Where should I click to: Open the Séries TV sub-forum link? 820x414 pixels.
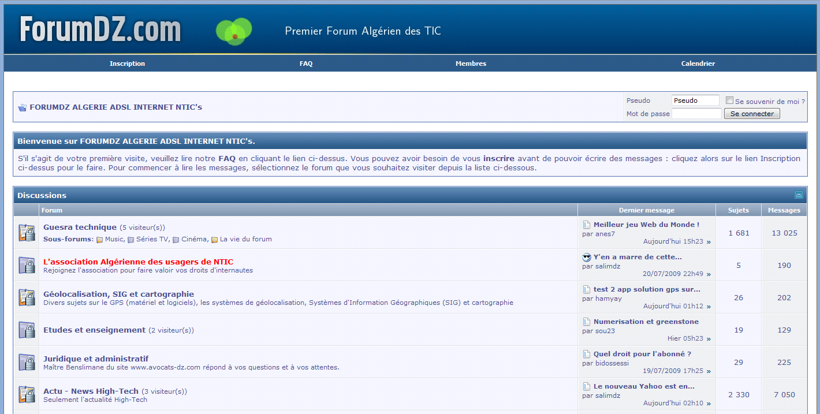152,239
